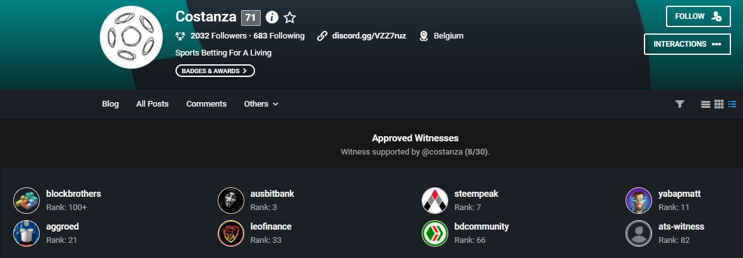The image size is (743, 258).
Task: Switch to the grid view layout
Action: 719,104
